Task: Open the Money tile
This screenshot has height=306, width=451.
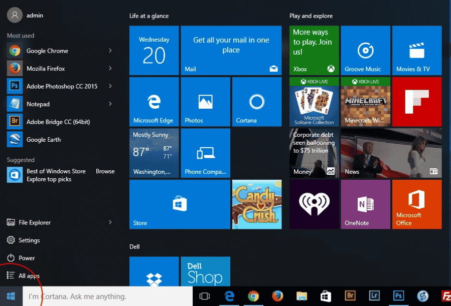Action: (x=314, y=153)
